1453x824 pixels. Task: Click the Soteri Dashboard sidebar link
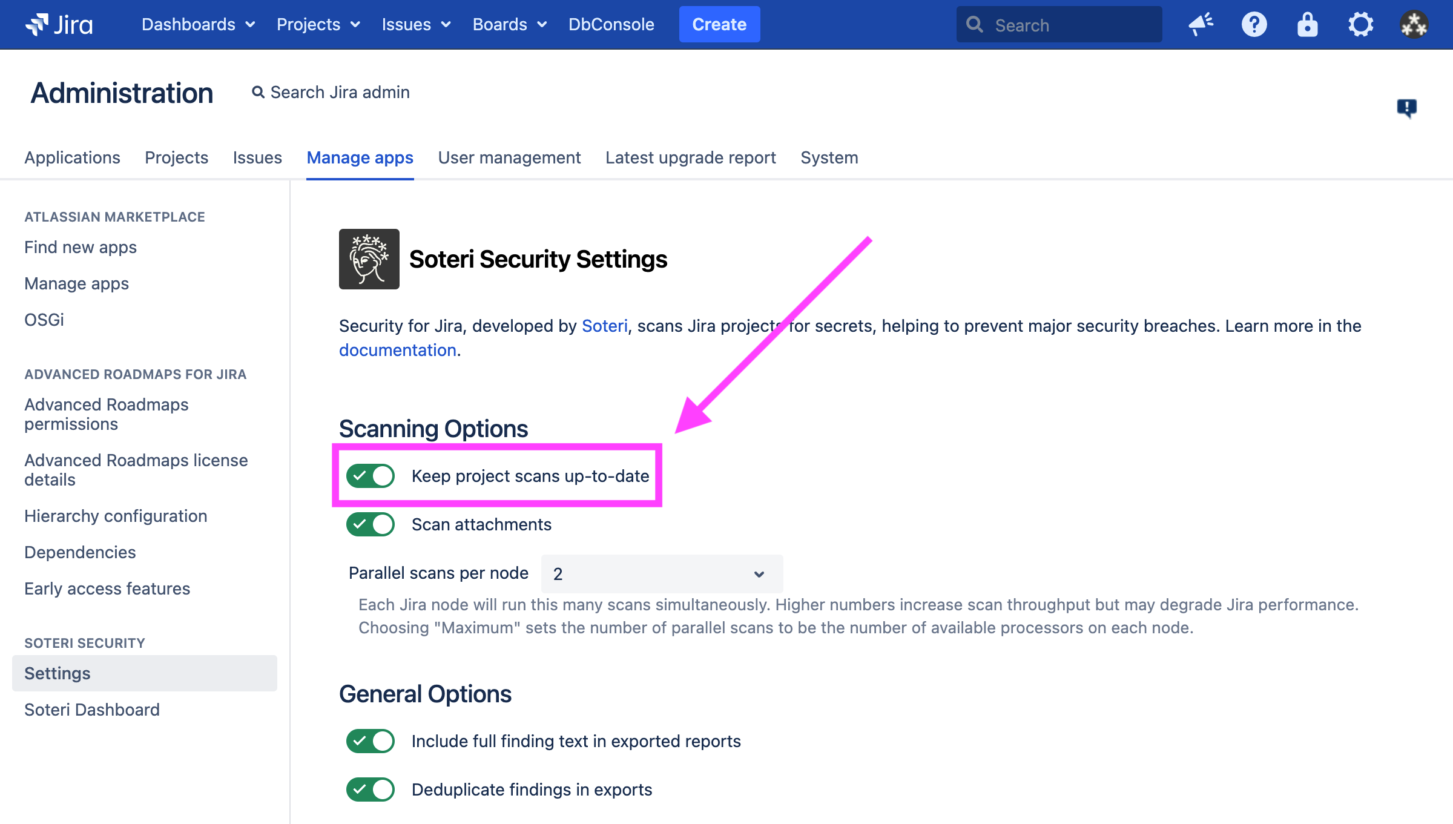tap(92, 710)
